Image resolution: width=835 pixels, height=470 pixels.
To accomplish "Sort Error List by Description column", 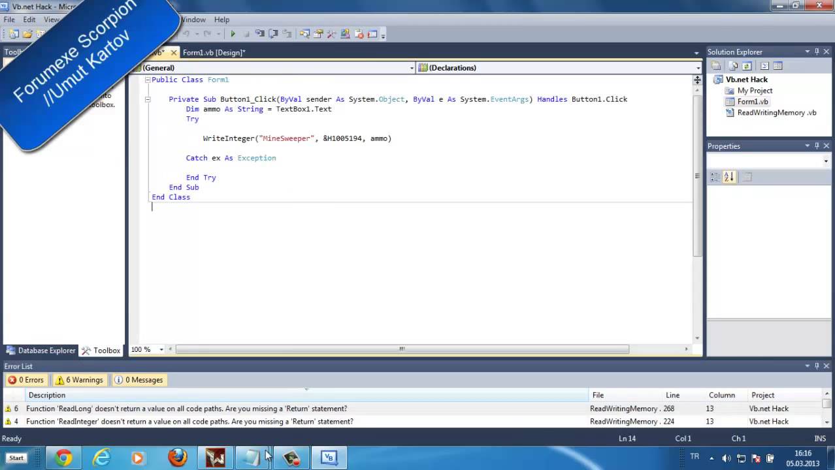I will pos(307,395).
